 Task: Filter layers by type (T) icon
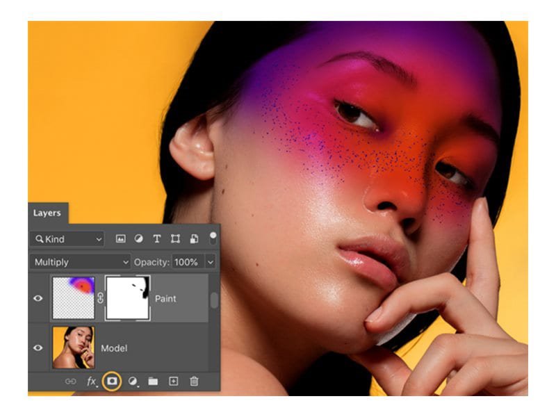point(156,238)
